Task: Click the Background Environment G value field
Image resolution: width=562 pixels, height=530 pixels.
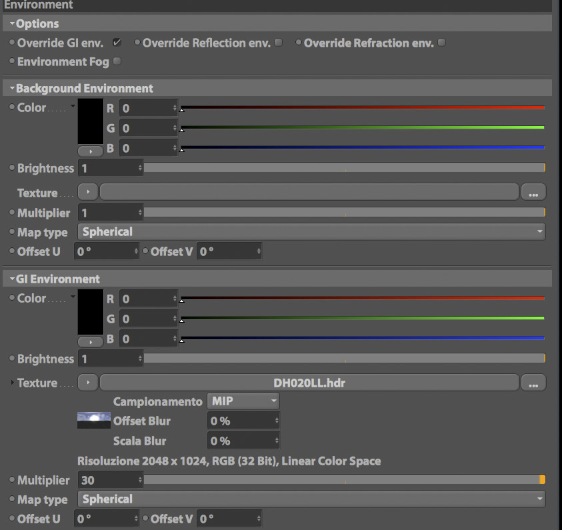Action: [x=149, y=128]
